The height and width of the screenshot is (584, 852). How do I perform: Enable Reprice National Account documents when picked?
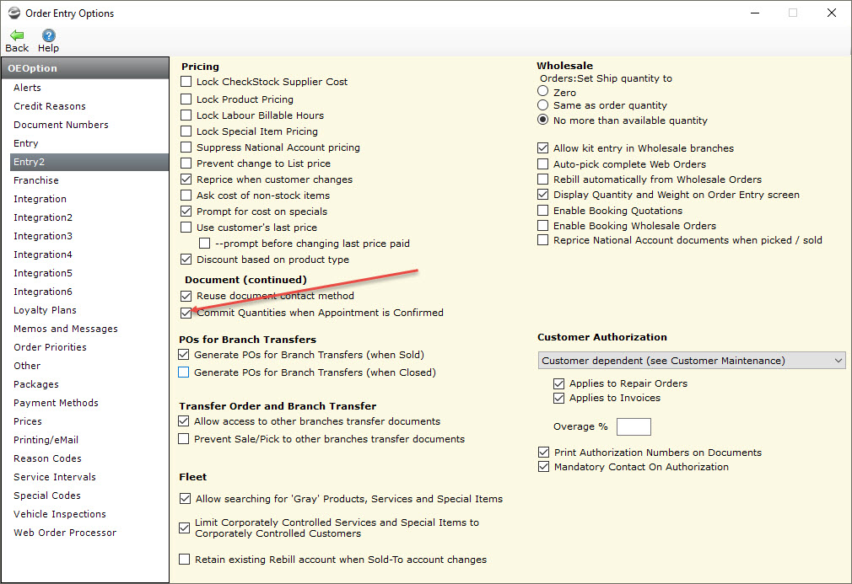point(542,240)
